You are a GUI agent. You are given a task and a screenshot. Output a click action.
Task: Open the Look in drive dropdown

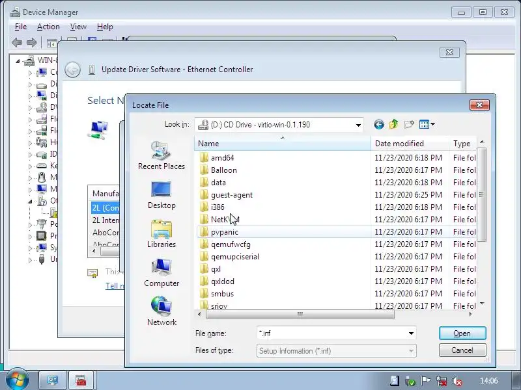(x=358, y=125)
